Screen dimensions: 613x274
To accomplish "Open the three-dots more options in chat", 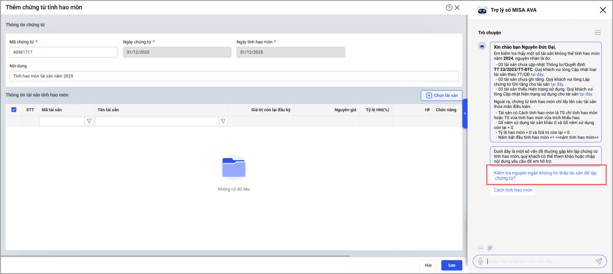I will 480,248.
